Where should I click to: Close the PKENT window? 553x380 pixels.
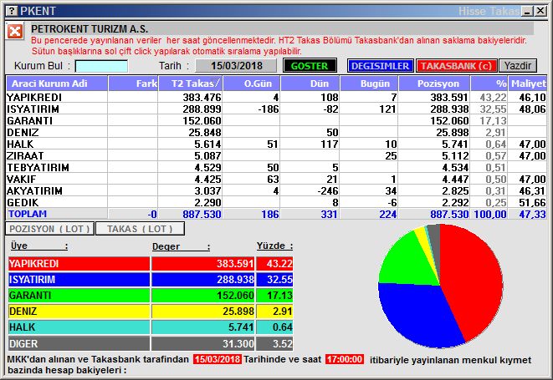540,11
